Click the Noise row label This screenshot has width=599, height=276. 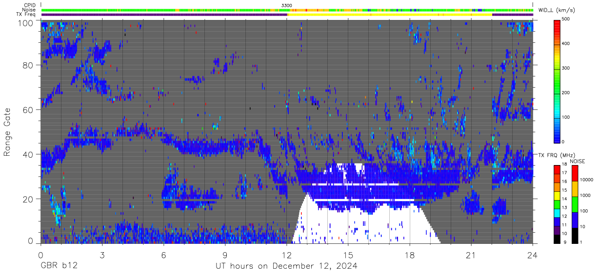(29, 10)
